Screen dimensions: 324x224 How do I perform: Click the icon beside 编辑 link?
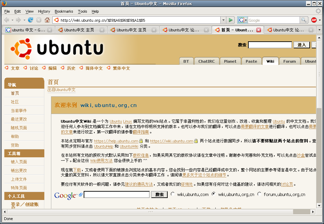pos(44,68)
